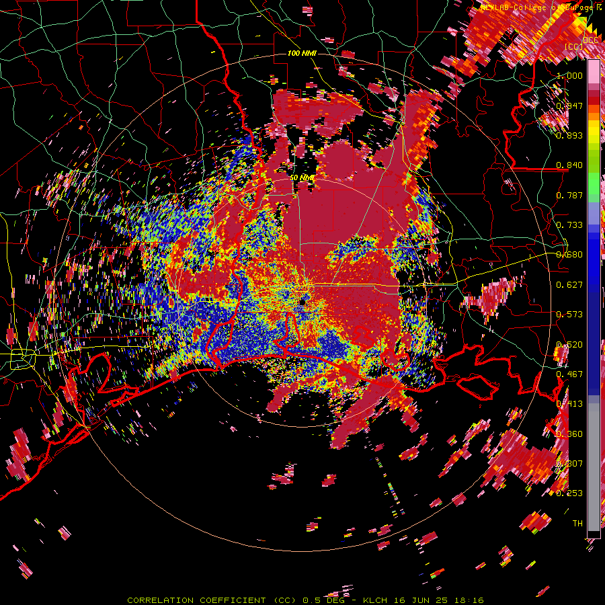Click the 0.413 legend value
This screenshot has width=605, height=605.
[569, 403]
